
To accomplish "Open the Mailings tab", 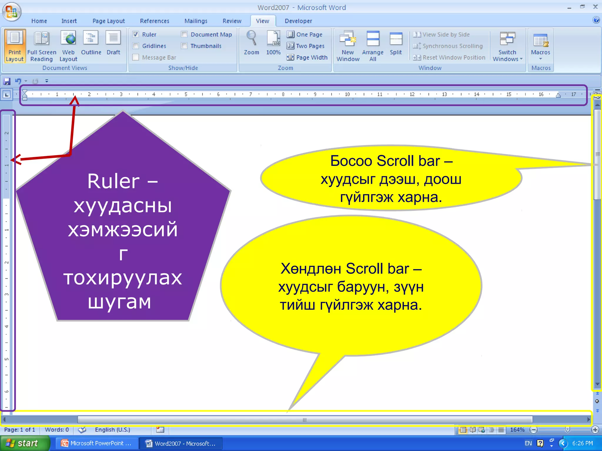I will point(196,21).
